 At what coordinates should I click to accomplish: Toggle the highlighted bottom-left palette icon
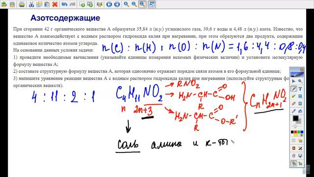[293, 163]
